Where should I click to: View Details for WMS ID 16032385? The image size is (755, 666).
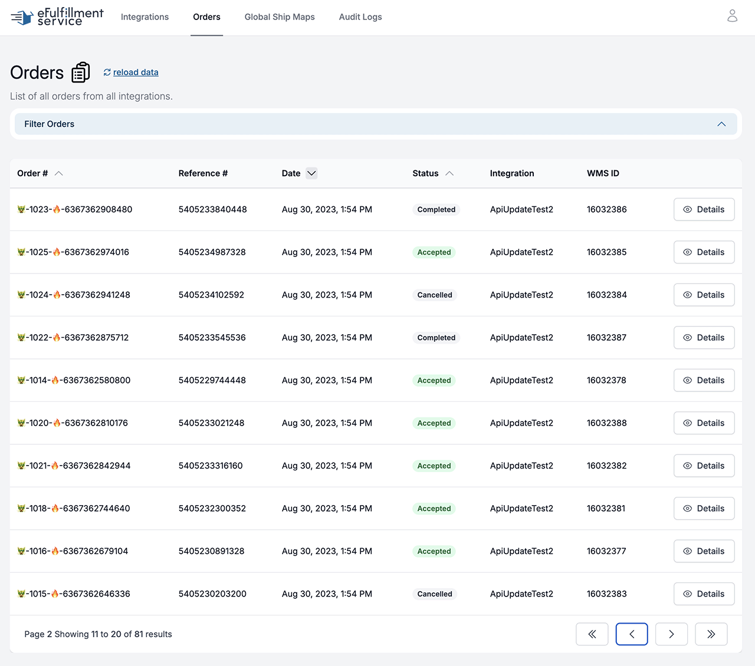pyautogui.click(x=704, y=252)
